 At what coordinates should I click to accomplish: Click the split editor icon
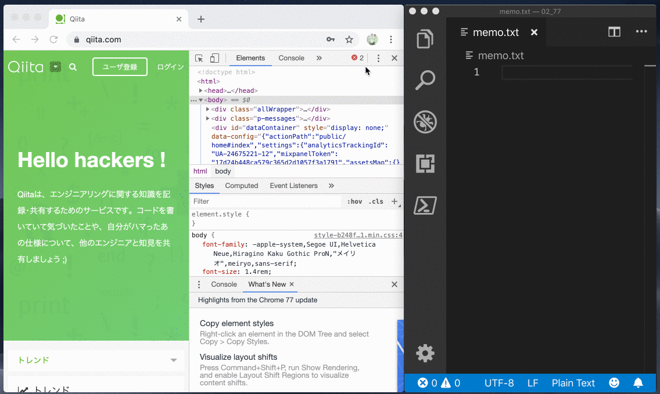[614, 32]
